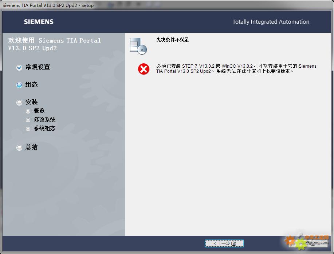Click the 先决条件不满足 heading text

point(172,40)
